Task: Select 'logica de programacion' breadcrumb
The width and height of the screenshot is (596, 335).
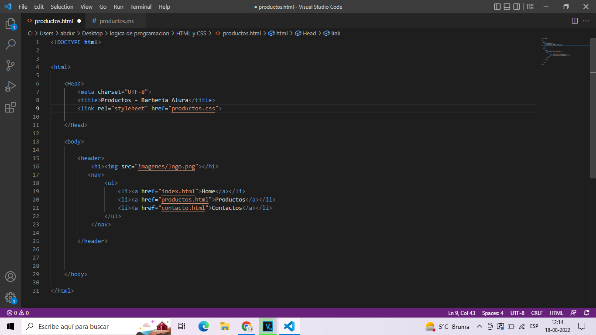Action: pyautogui.click(x=139, y=33)
